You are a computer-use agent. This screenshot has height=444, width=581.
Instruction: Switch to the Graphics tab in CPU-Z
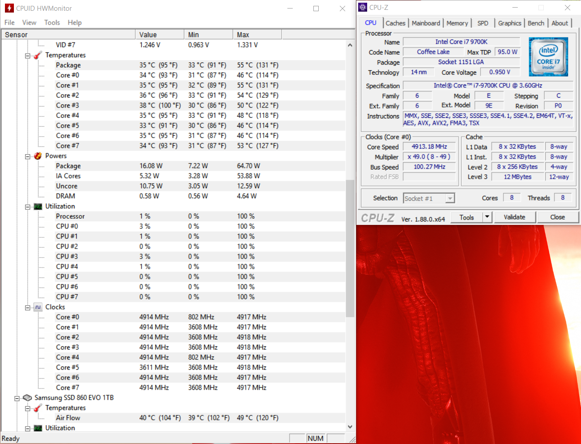510,23
